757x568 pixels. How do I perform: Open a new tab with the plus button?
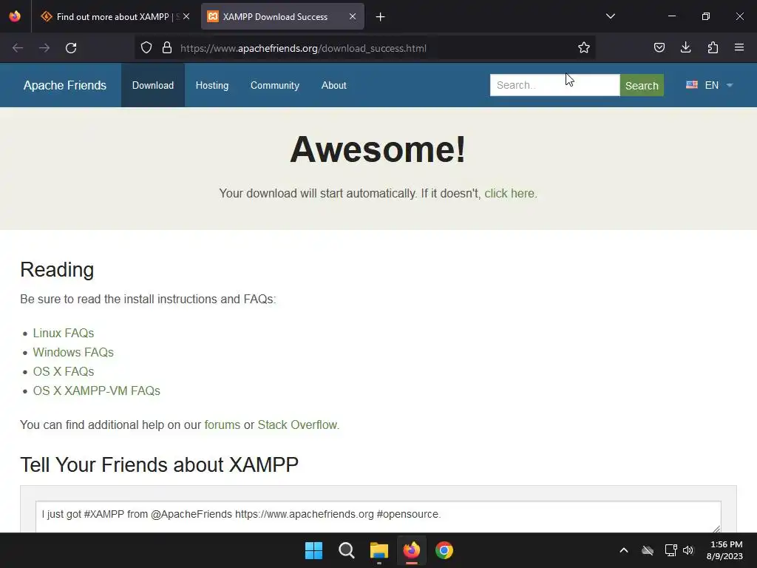(x=381, y=17)
